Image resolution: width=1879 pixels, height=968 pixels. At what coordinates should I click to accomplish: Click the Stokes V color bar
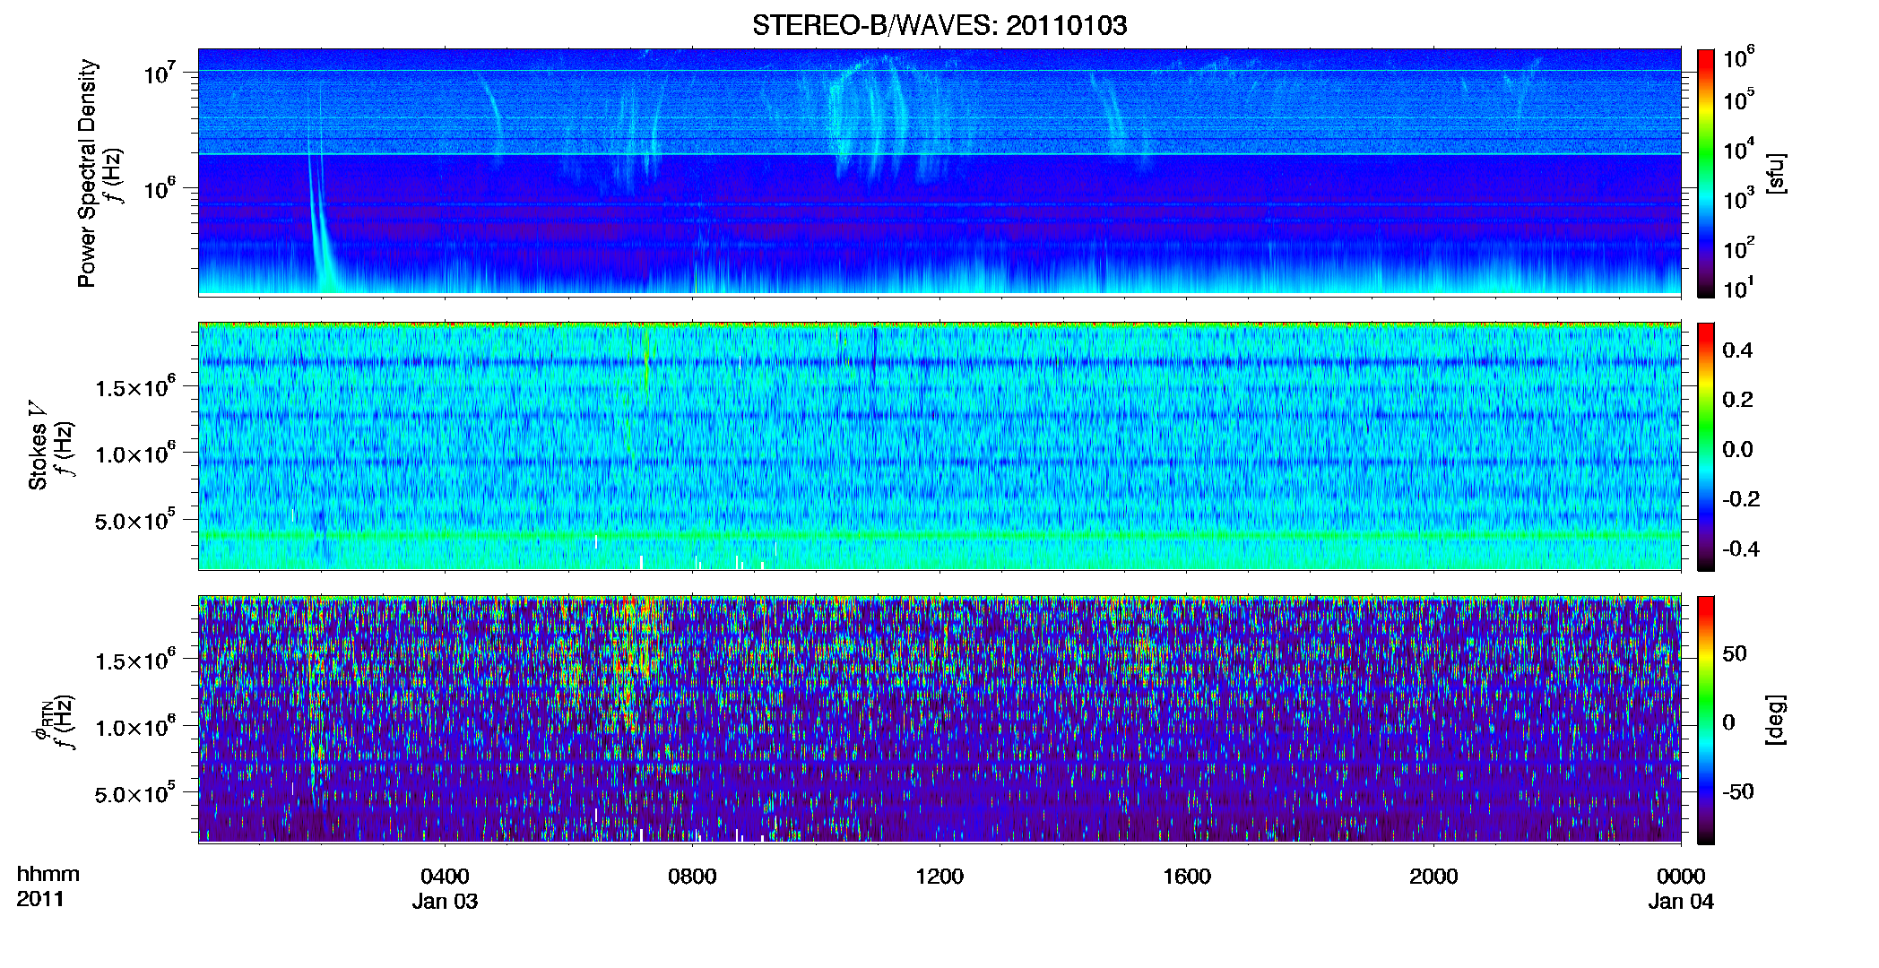tap(1706, 446)
